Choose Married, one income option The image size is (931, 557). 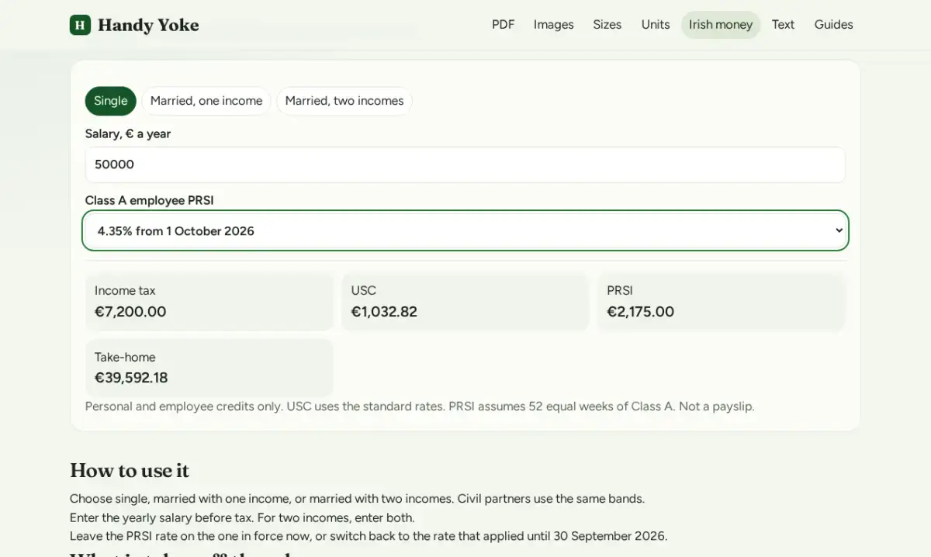(206, 101)
